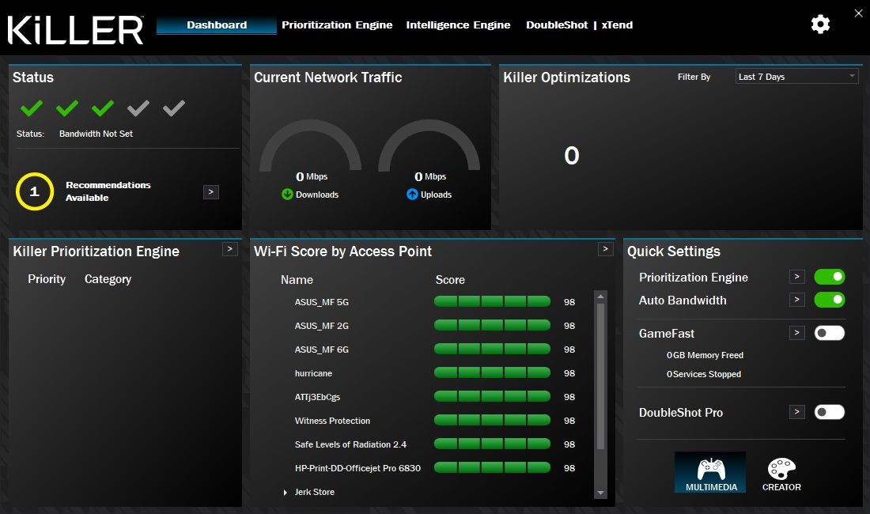Viewport: 870px width, 514px height.
Task: Click the last gray status checkmark
Action: click(x=174, y=108)
